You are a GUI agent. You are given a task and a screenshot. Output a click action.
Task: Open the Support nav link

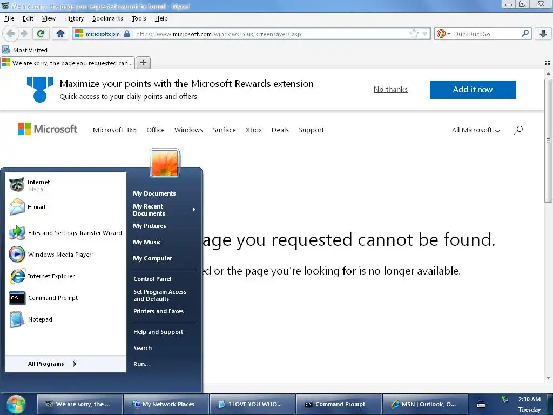(311, 130)
